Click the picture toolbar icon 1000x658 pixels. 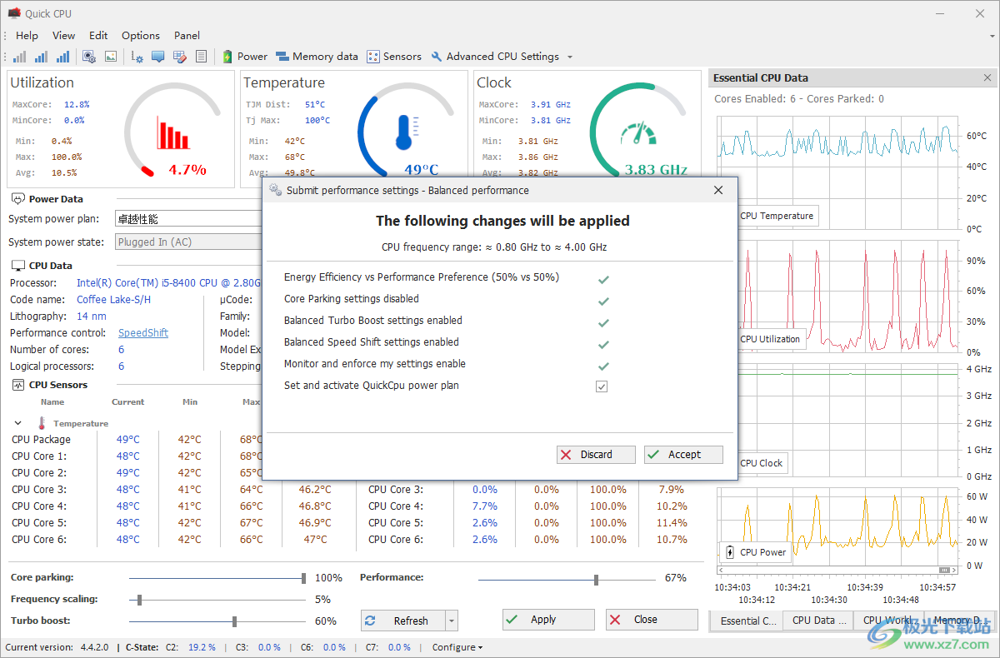111,57
